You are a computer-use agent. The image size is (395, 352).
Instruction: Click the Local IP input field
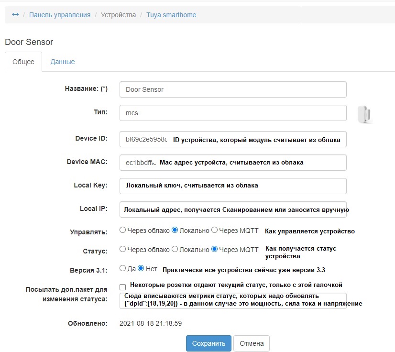click(233, 209)
